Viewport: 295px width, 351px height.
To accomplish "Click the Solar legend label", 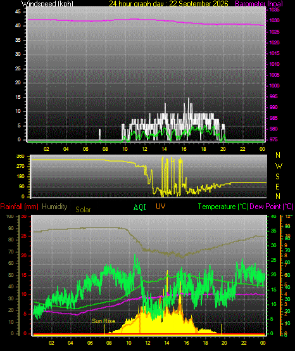I will 83,210.
